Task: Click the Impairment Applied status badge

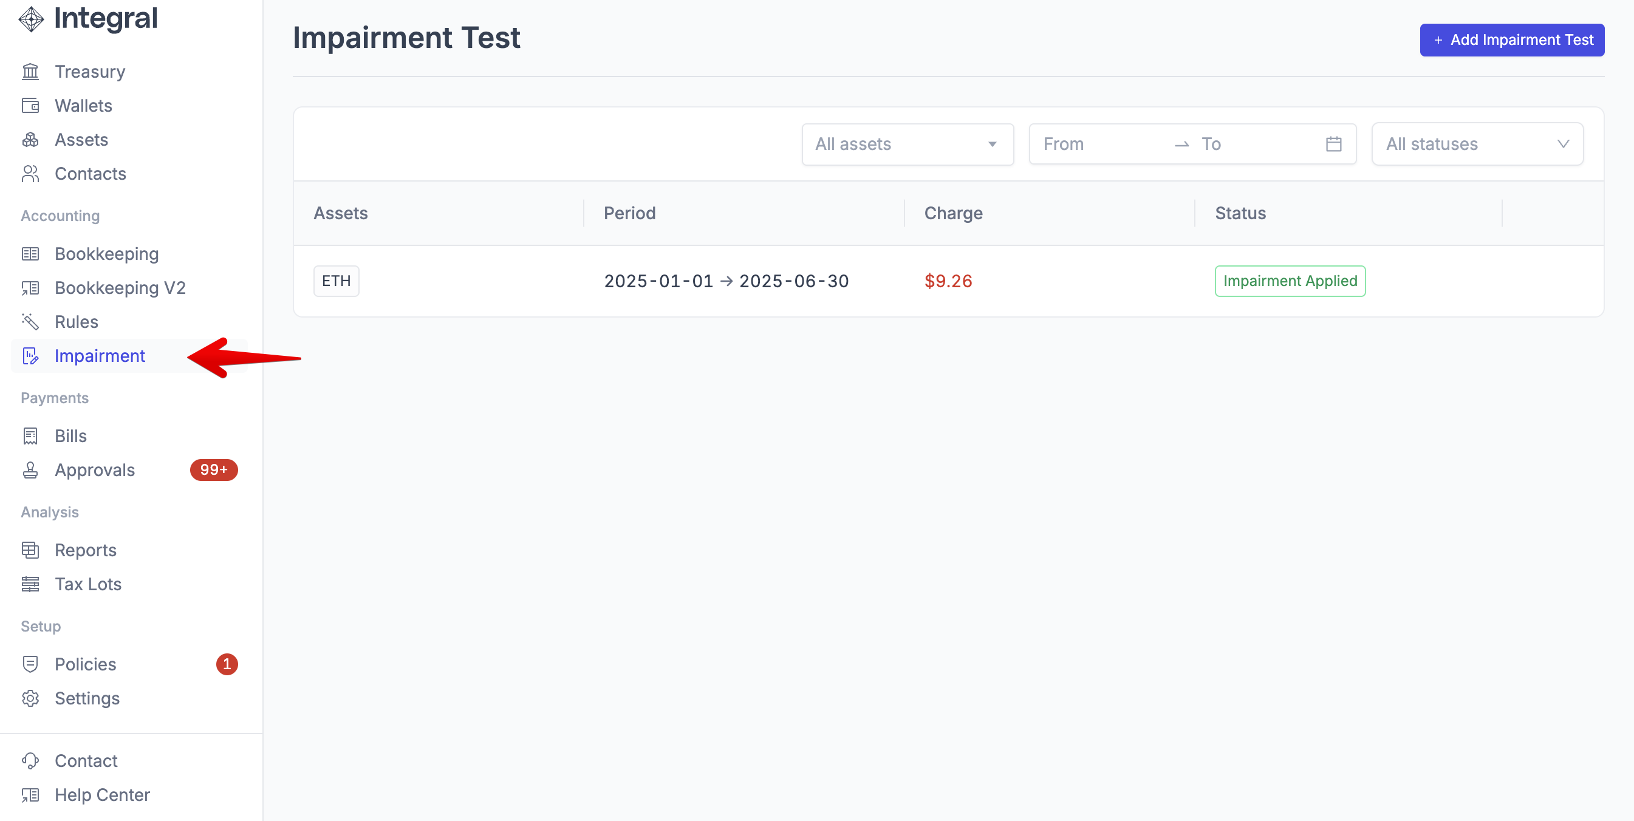Action: (1290, 282)
